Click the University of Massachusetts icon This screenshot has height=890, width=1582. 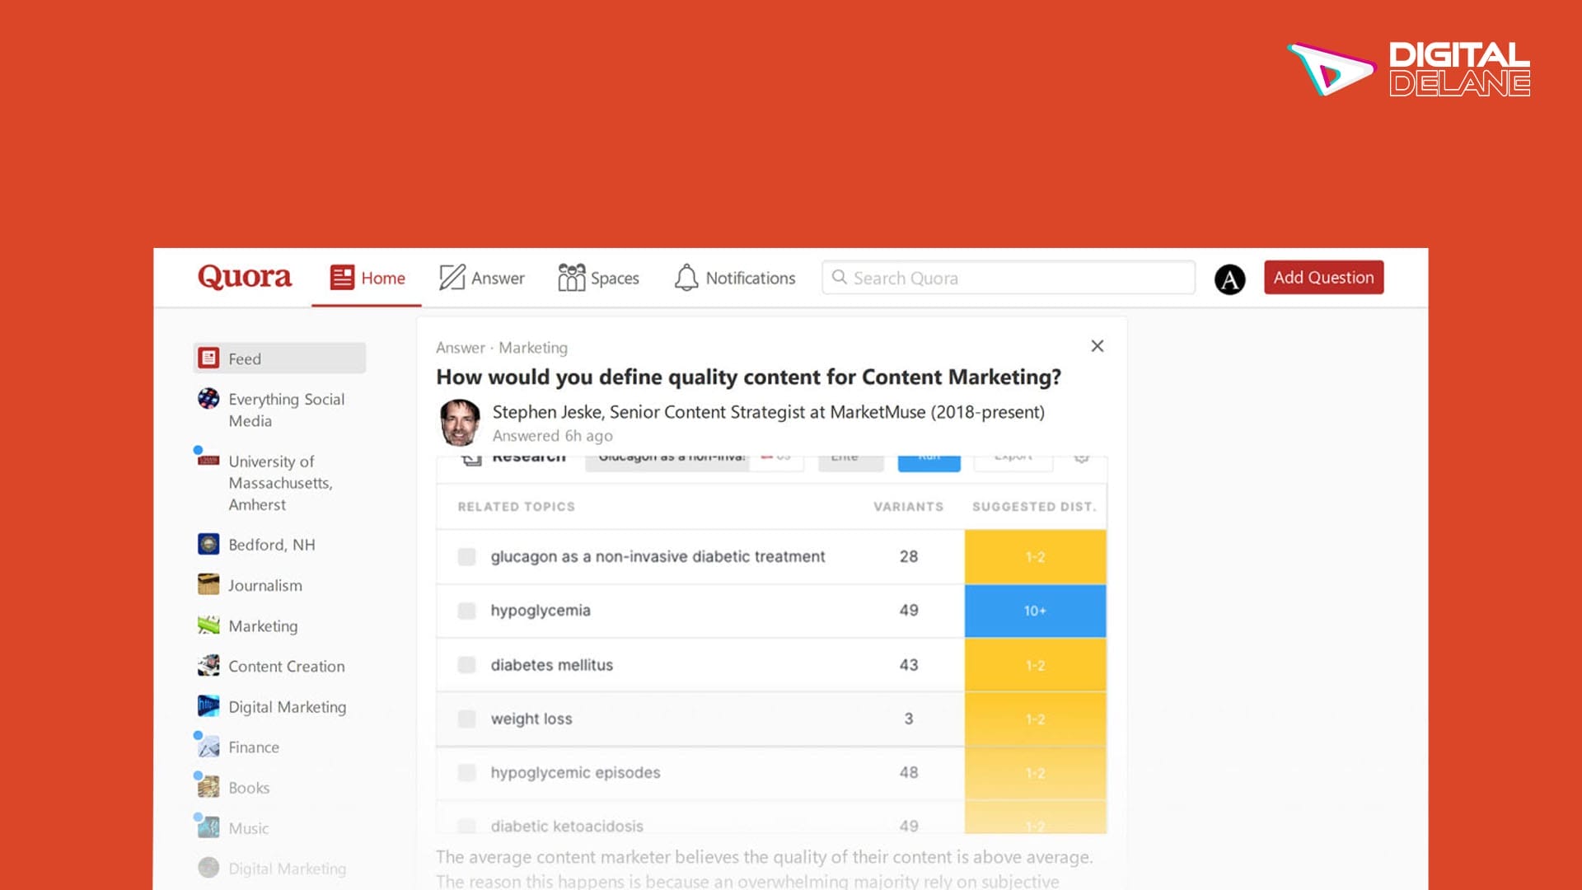coord(208,461)
